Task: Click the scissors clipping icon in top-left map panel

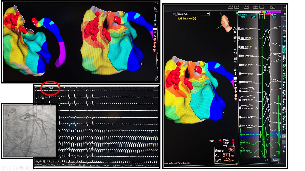Action: [155, 8]
